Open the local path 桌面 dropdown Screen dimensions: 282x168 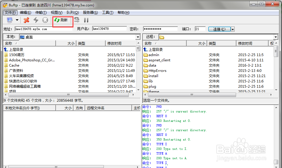pyautogui.click(x=138, y=37)
